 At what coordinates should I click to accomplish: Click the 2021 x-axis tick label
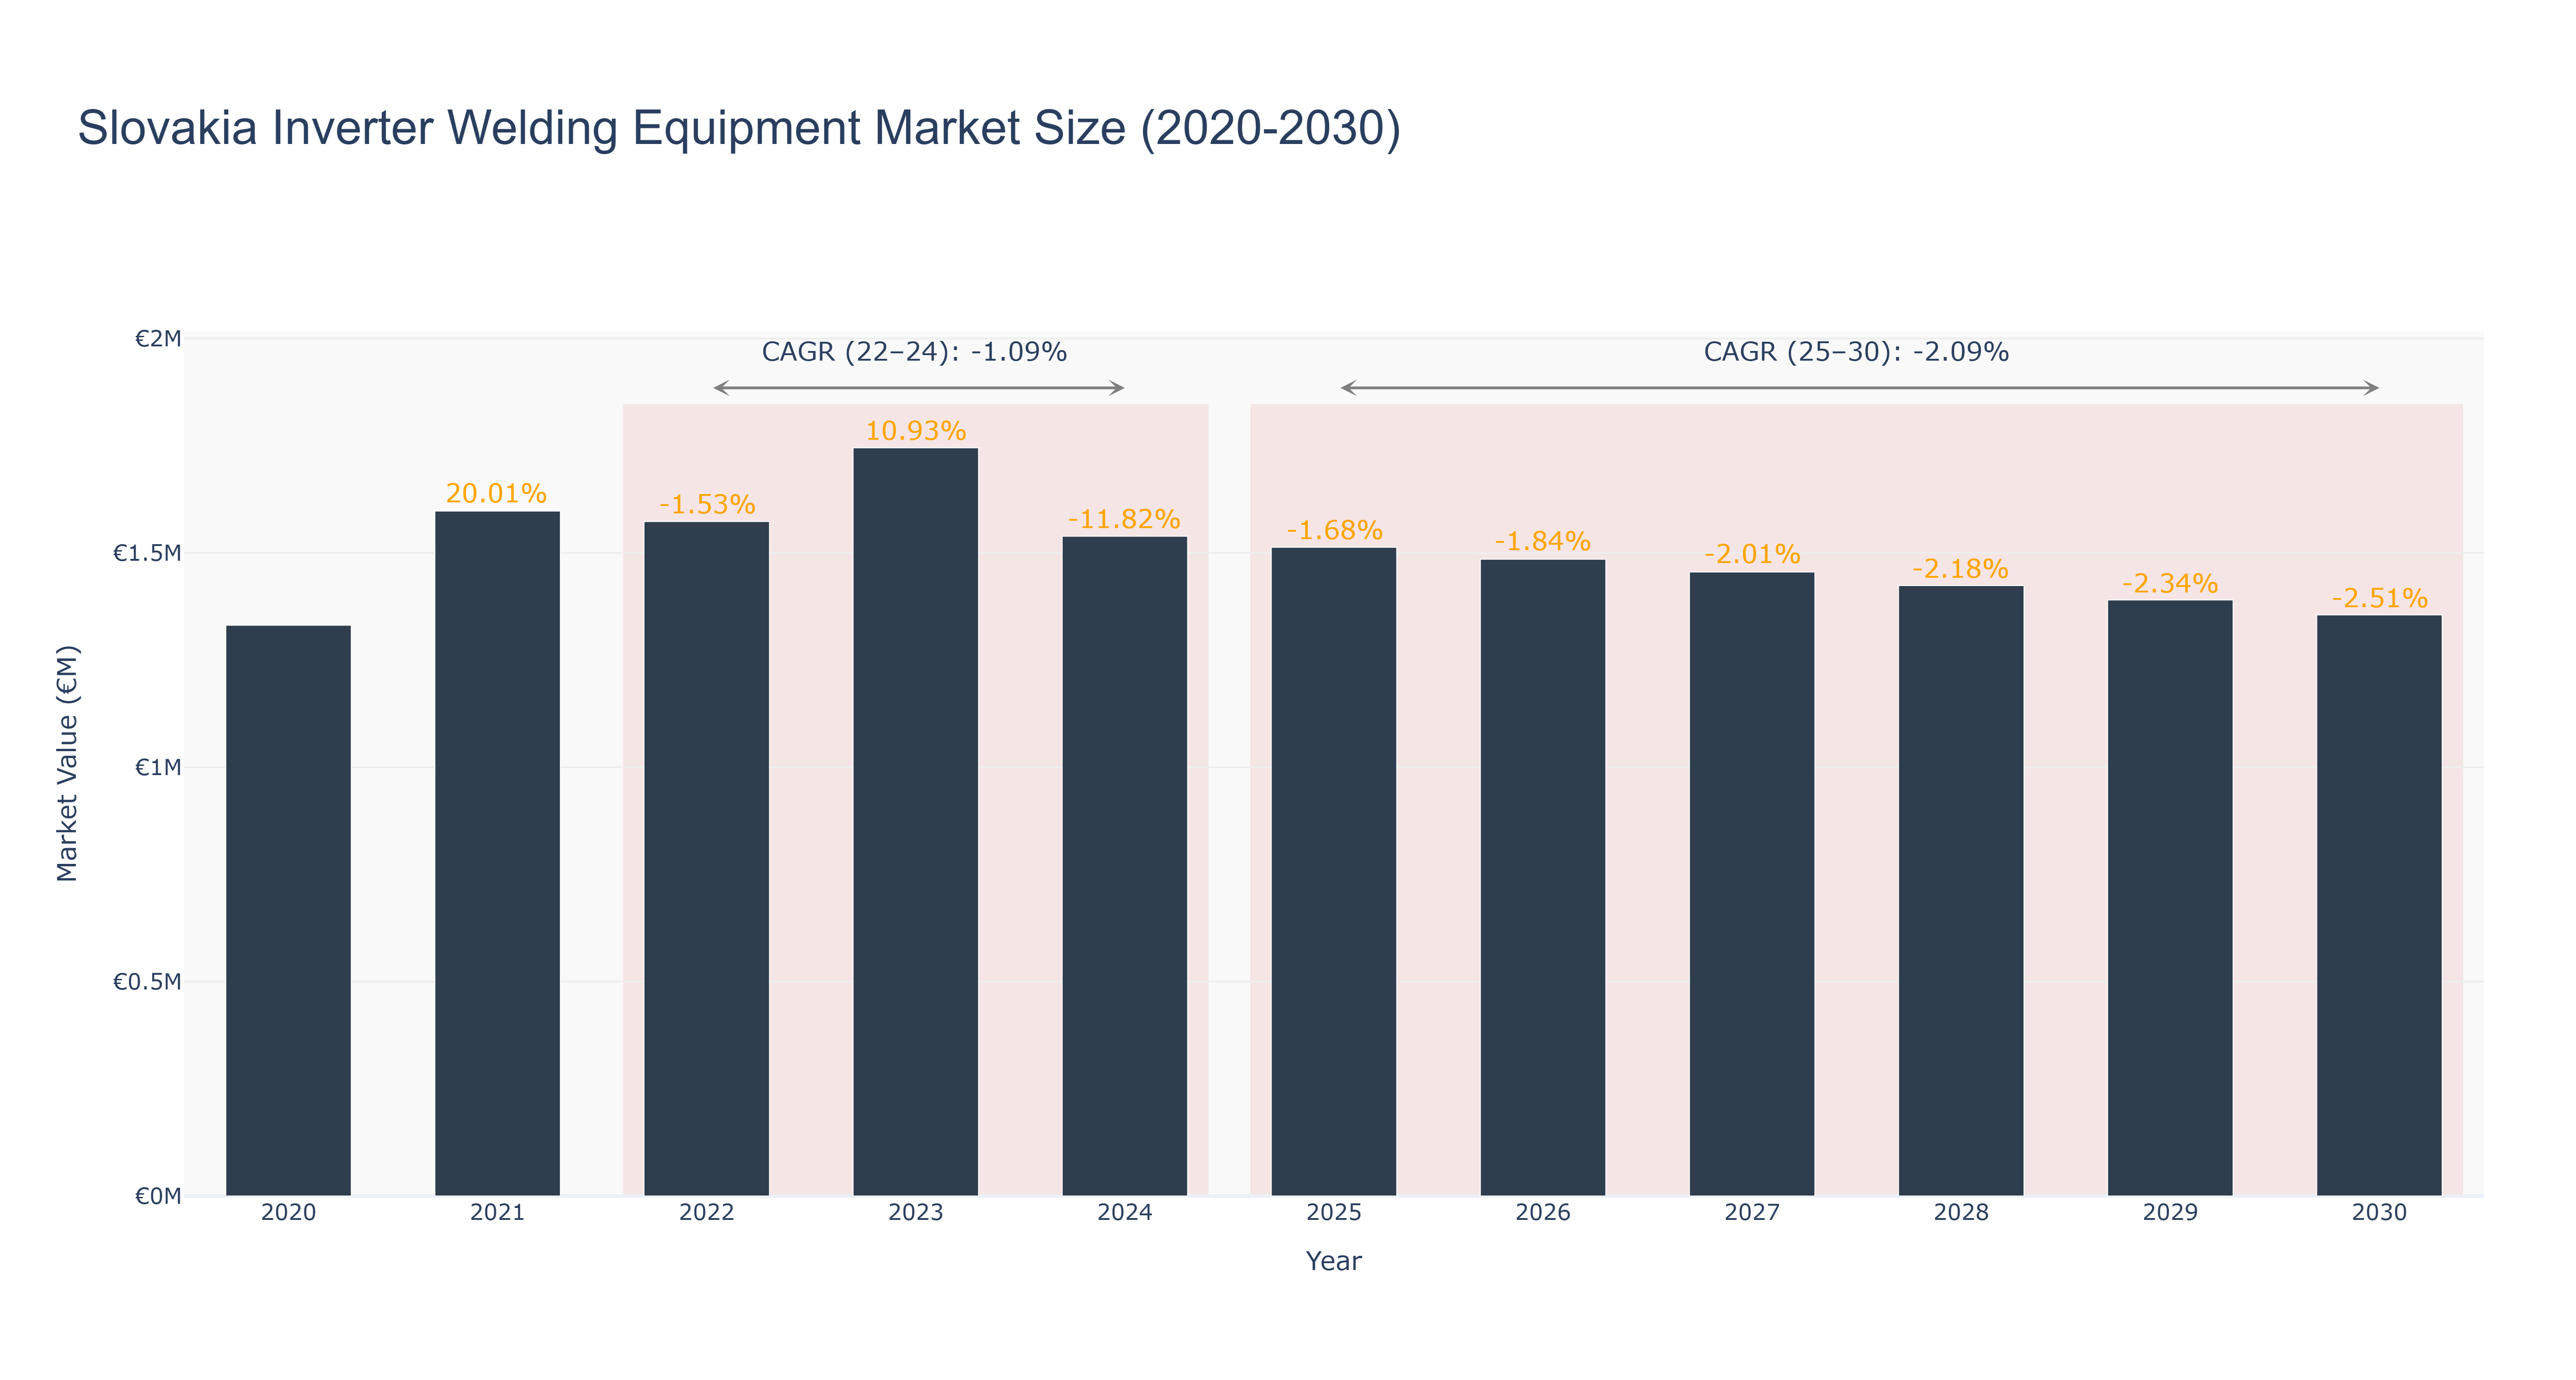click(x=497, y=1213)
